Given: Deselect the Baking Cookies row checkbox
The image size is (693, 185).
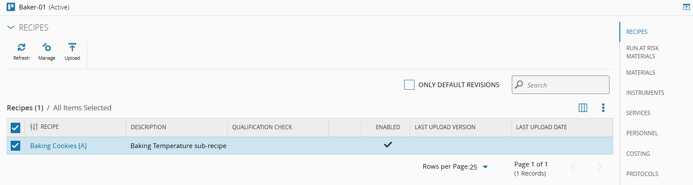Looking at the screenshot, I should click(x=15, y=146).
